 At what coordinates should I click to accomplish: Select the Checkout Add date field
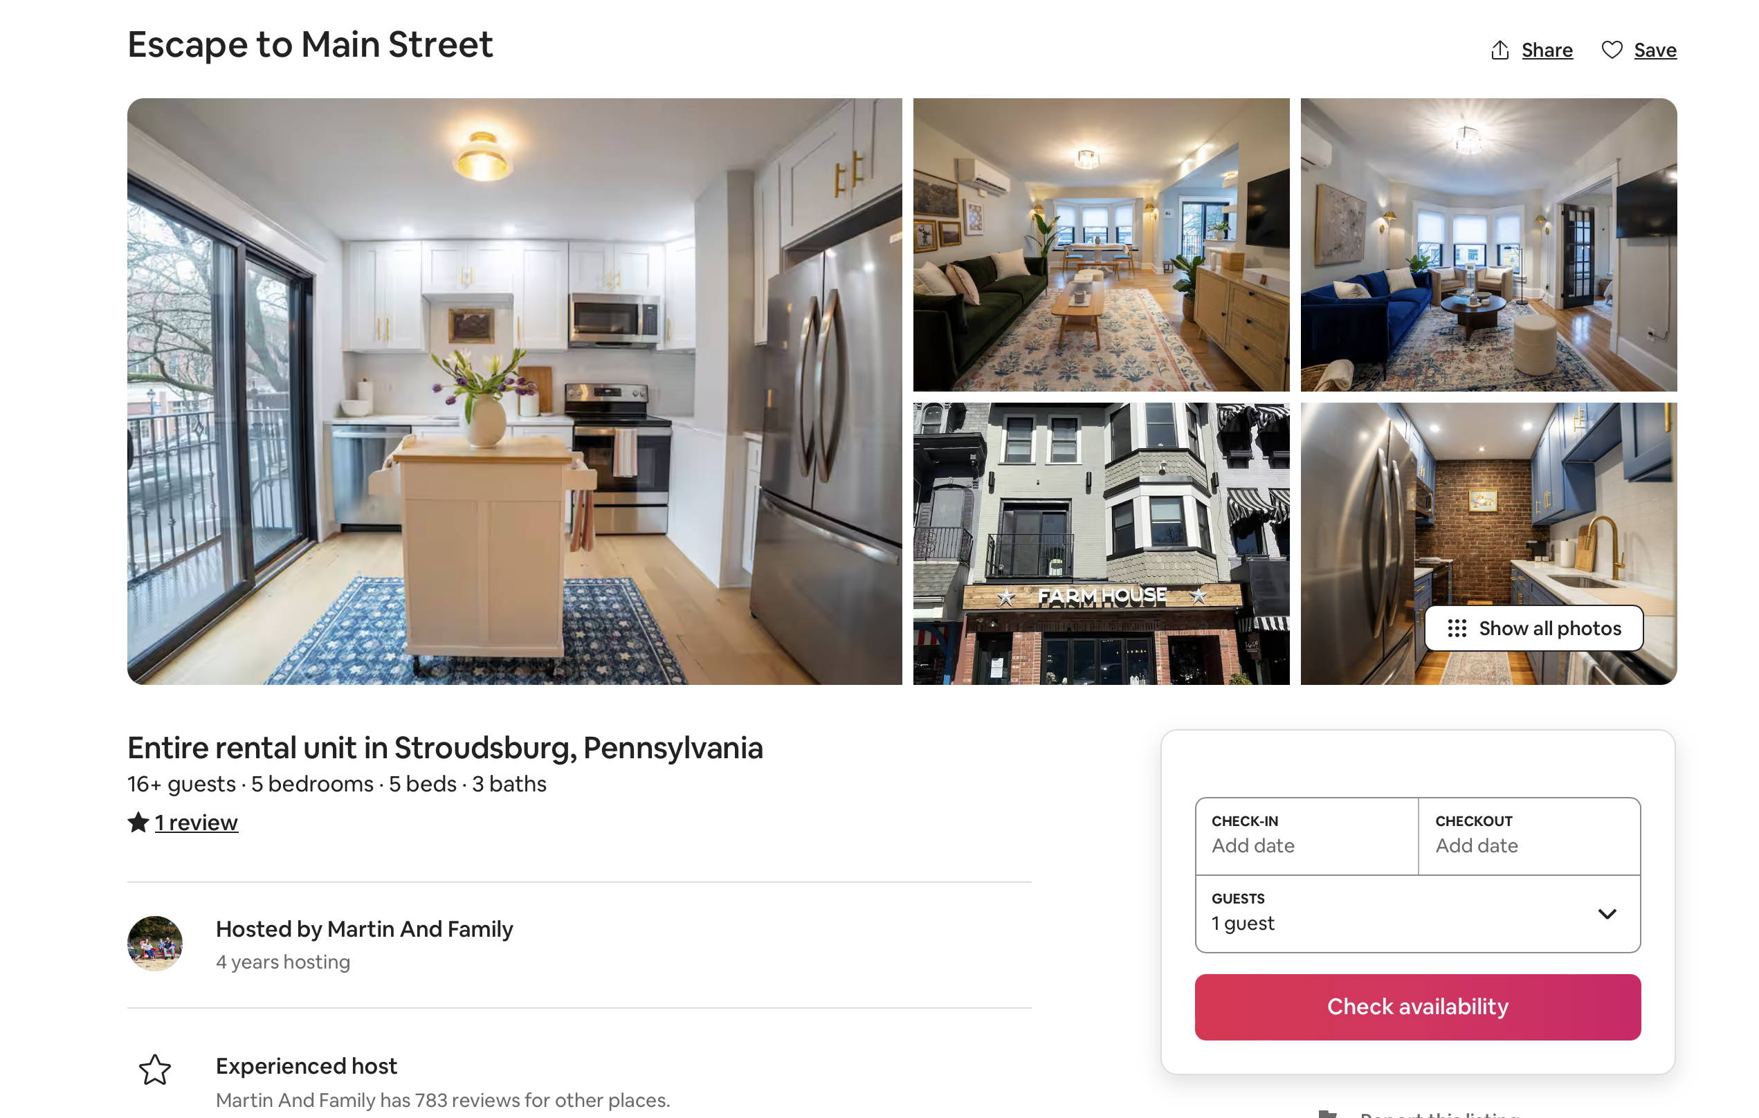(x=1529, y=836)
